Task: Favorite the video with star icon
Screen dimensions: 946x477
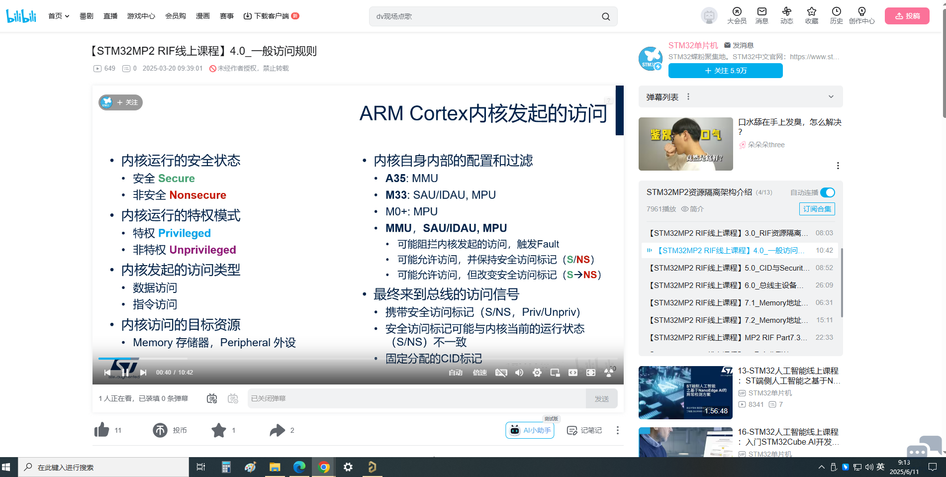Action: pos(219,430)
